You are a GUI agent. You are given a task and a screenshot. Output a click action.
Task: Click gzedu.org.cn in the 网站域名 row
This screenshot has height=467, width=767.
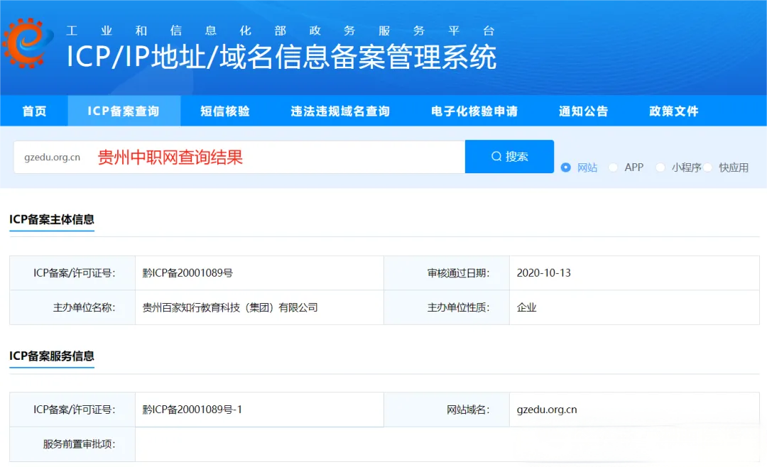tap(547, 410)
